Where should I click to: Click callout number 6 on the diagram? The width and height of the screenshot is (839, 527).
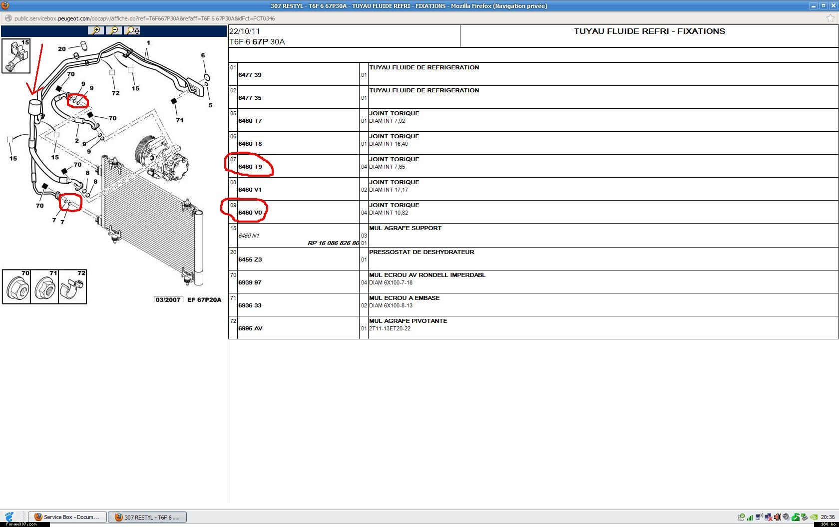[x=203, y=55]
